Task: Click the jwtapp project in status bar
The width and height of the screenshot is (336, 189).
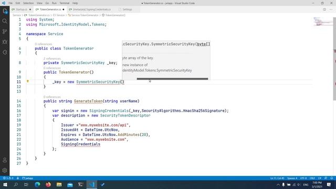Action: pyautogui.click(x=28, y=178)
